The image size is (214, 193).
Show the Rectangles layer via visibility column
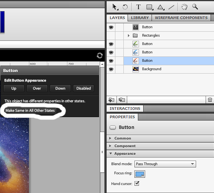111,36
